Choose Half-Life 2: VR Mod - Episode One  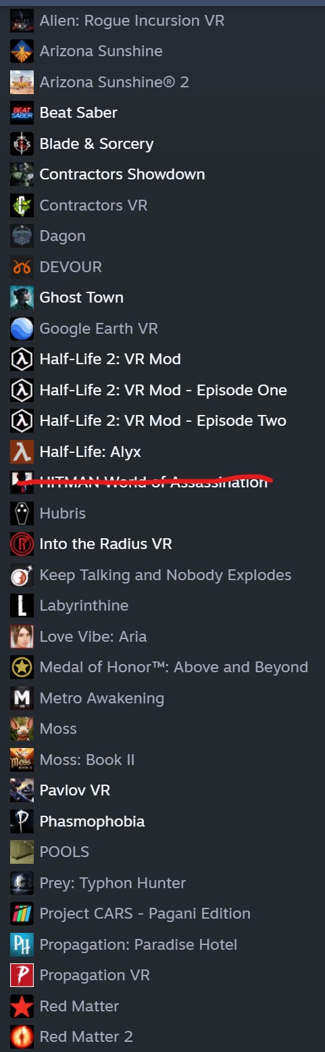coord(162,390)
